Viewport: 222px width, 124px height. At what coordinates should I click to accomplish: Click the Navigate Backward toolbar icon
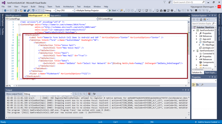(5, 11)
